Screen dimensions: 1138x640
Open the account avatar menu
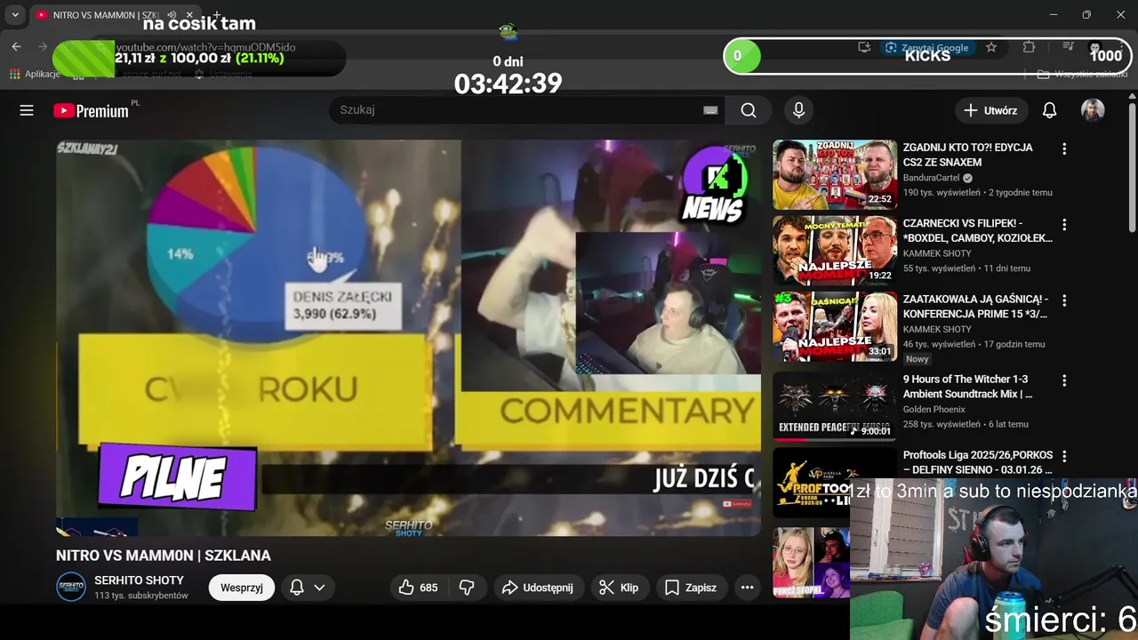tap(1093, 110)
